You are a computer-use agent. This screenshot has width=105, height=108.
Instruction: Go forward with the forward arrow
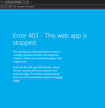coord(6,7)
